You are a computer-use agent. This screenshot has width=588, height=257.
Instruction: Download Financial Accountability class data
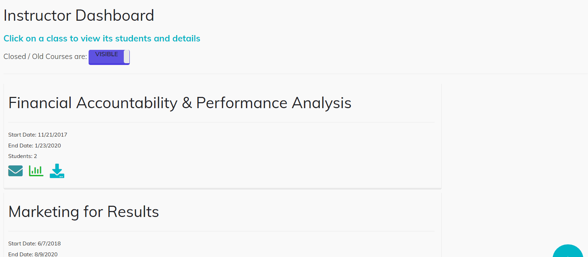(57, 171)
